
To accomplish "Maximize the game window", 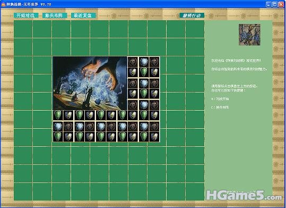I will click(x=275, y=4).
